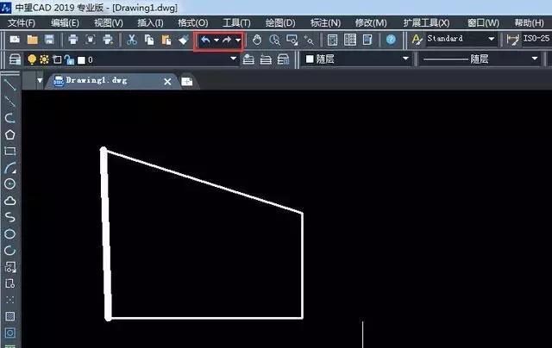Screen dimensions: 552x348
Task: Redo the last undone action
Action: [x=227, y=40]
